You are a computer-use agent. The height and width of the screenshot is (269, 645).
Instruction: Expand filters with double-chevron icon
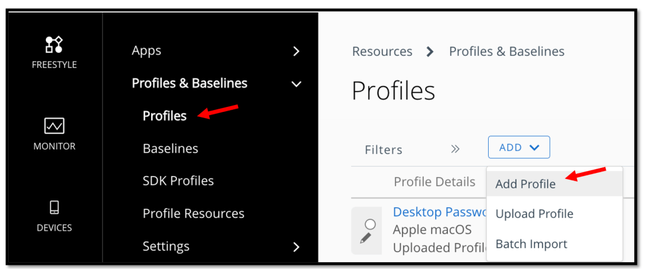click(455, 149)
